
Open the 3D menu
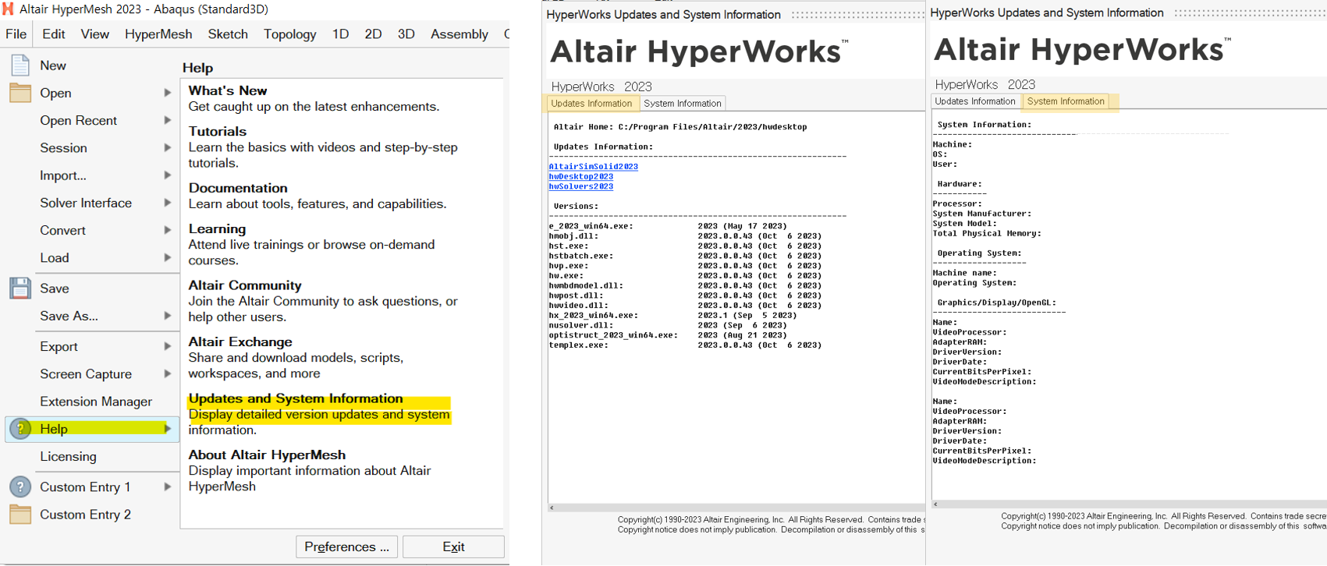[x=406, y=34]
